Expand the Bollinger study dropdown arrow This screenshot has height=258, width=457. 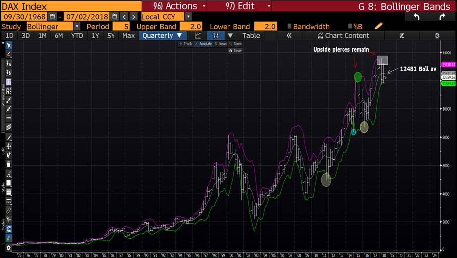click(x=77, y=26)
